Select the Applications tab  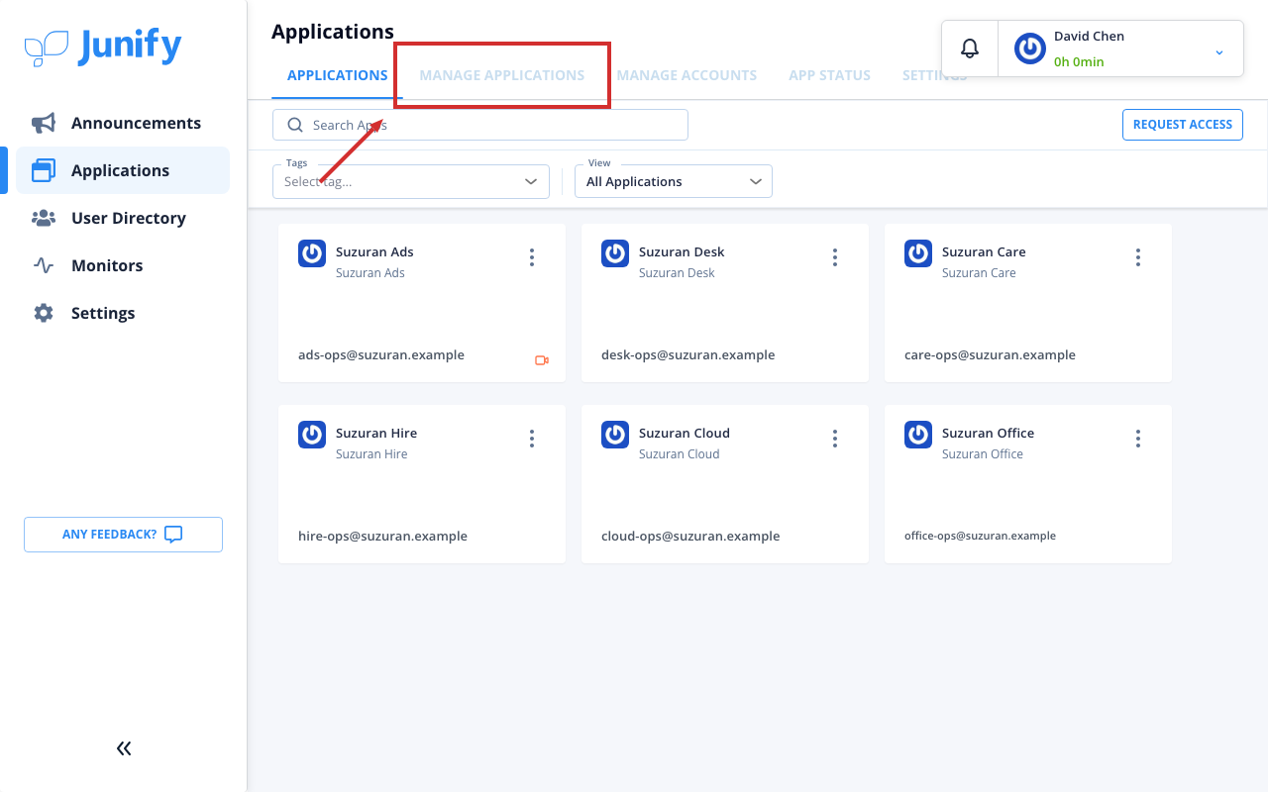click(338, 75)
